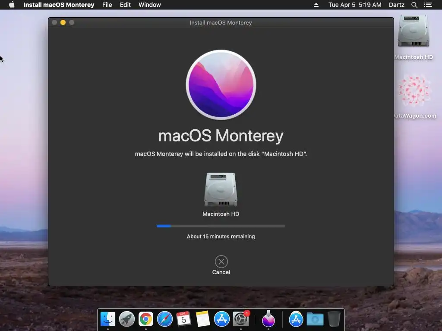Click the 'Macintosh HD' label under installer disk

[221, 214]
